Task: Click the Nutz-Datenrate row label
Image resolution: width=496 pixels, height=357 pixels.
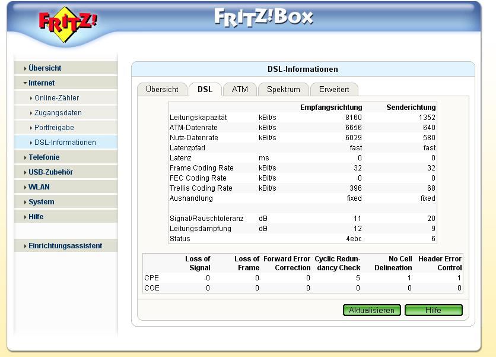Action: click(193, 138)
